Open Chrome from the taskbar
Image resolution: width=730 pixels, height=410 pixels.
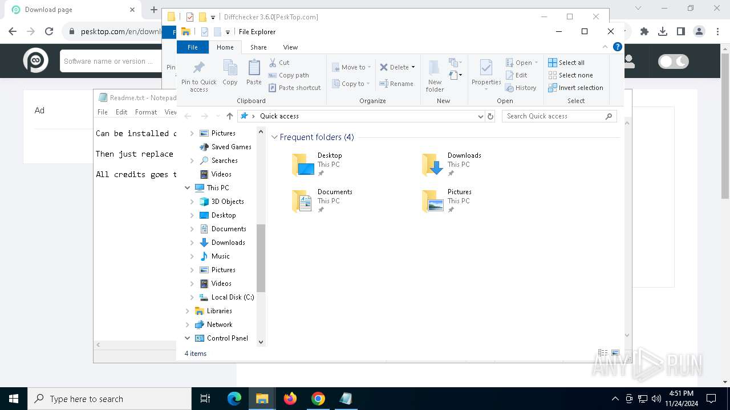tap(318, 399)
